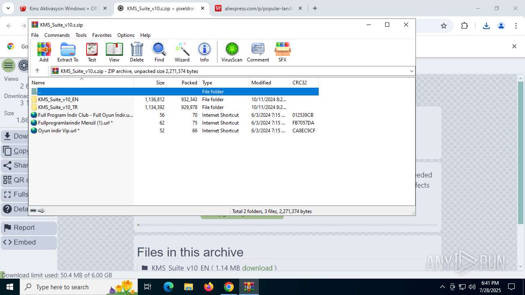Go up one folder level arrow

point(37,71)
